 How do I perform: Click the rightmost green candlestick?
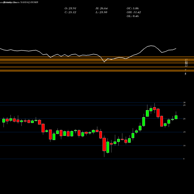pyautogui.click(x=176, y=117)
